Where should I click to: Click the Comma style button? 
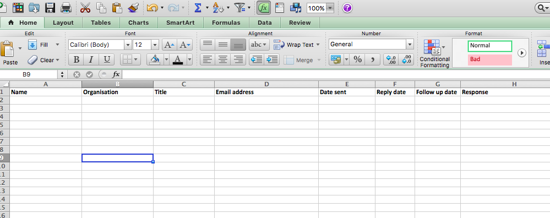point(373,59)
